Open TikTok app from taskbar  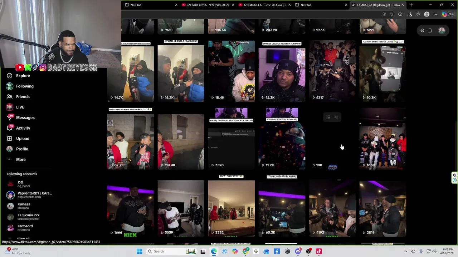click(319, 251)
